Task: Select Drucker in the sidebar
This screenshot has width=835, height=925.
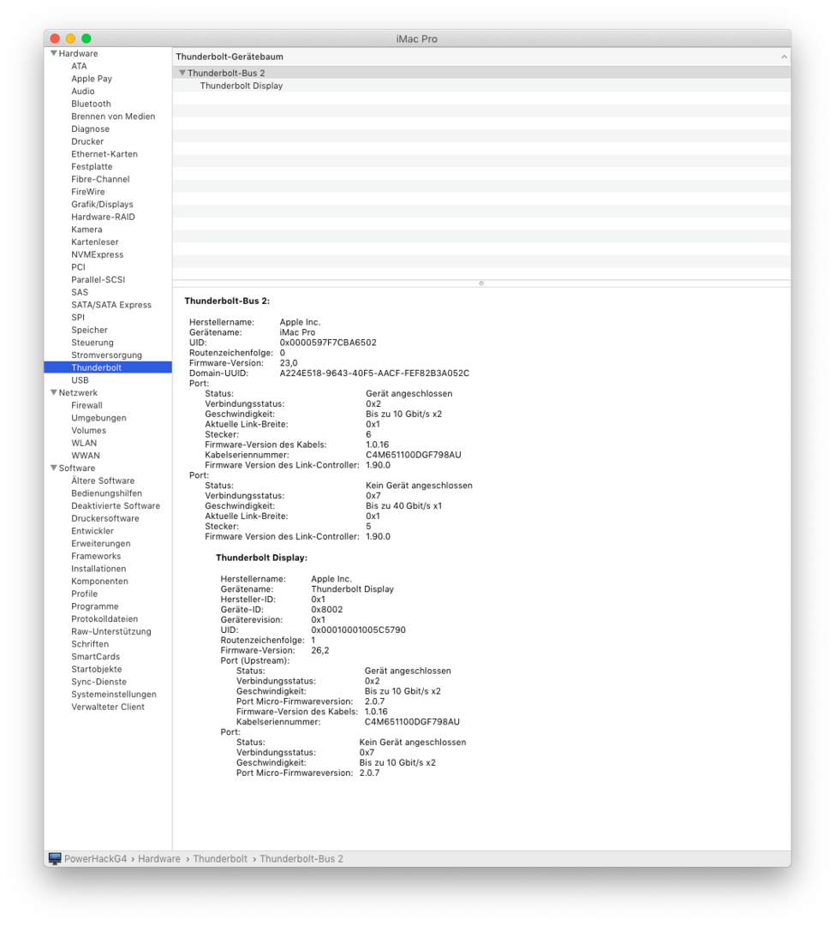Action: [87, 141]
